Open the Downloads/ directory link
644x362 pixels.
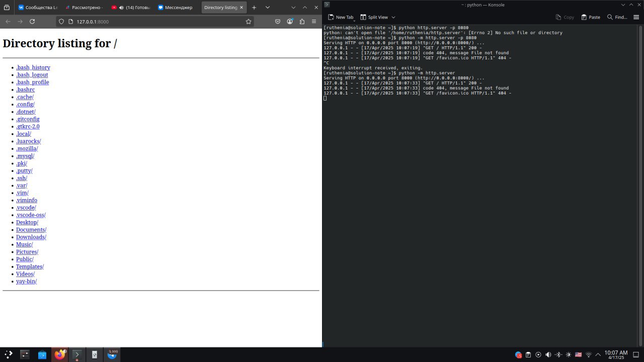click(31, 237)
